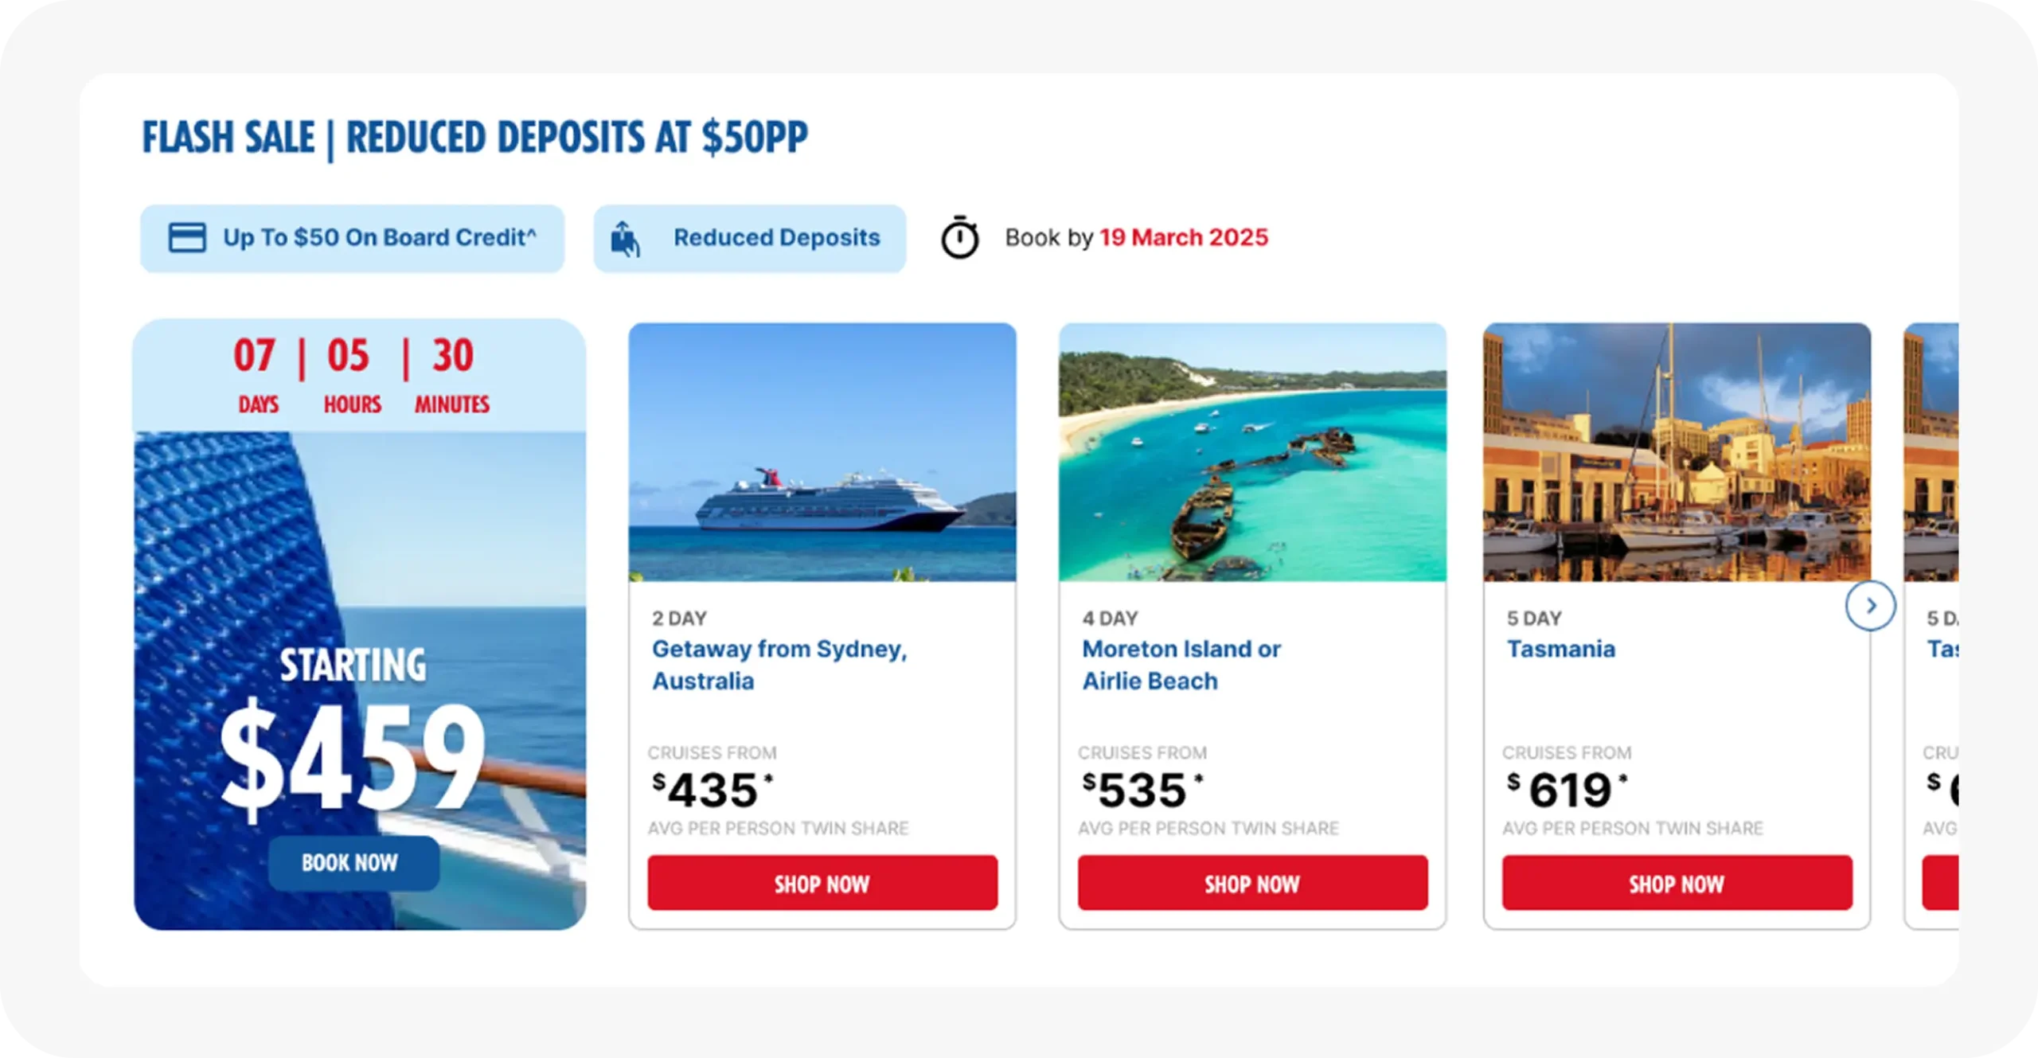
Task: Open the Tasmania harbour photo
Action: (1677, 452)
